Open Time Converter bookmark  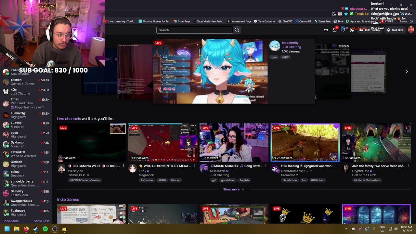[265, 21]
